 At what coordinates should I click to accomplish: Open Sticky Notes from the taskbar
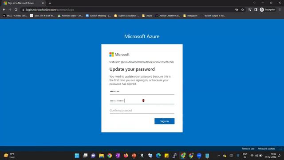point(167,156)
